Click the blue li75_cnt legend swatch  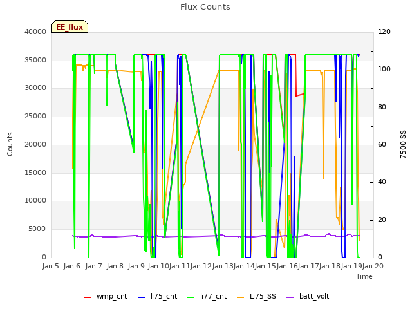click(x=142, y=297)
